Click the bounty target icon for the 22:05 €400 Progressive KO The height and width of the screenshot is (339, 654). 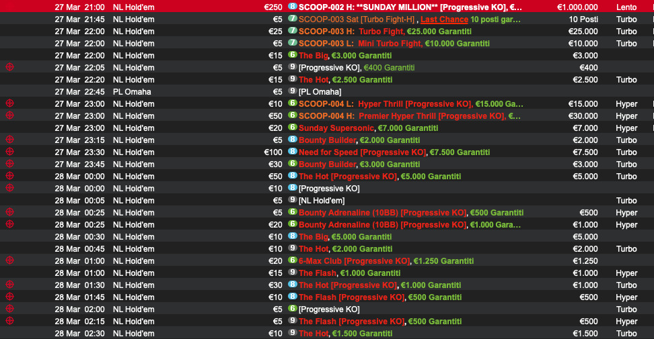pyautogui.click(x=10, y=67)
